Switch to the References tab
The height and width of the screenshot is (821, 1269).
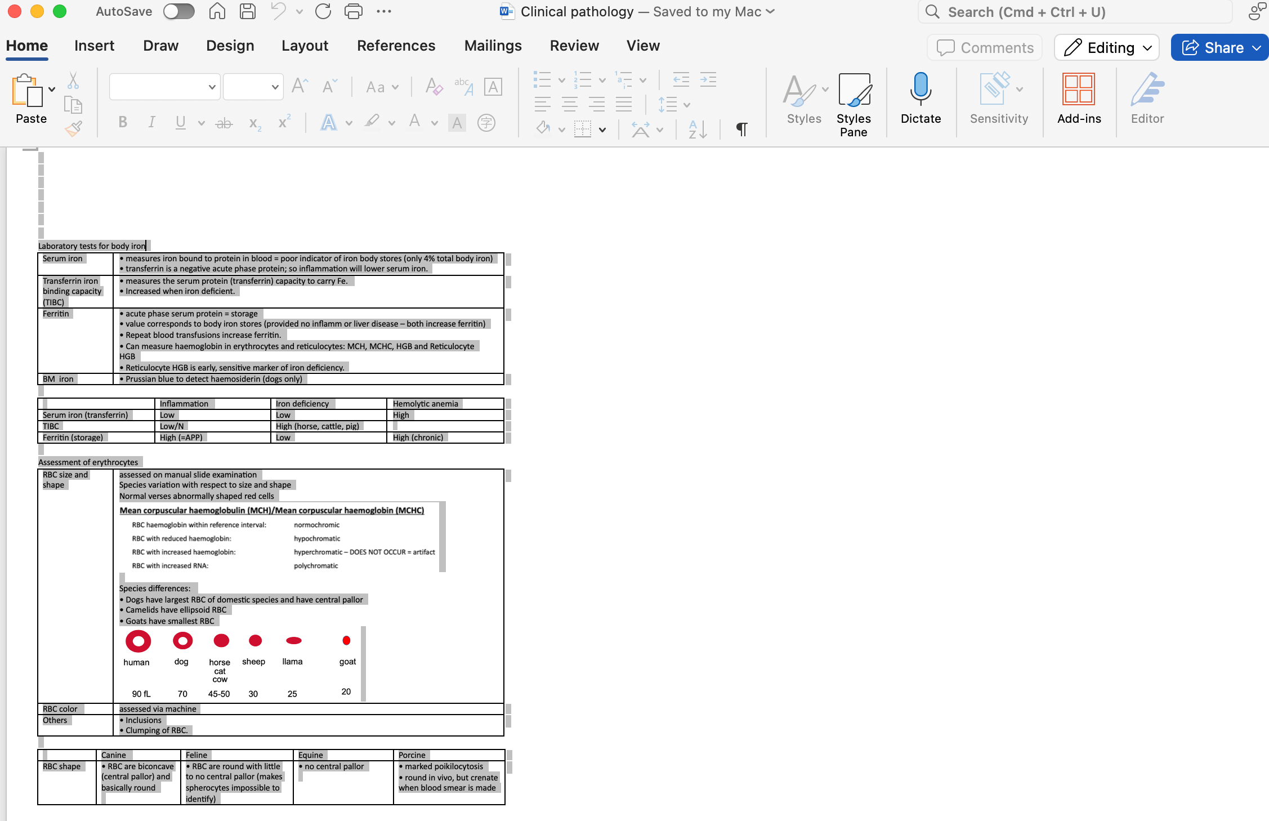pos(396,46)
